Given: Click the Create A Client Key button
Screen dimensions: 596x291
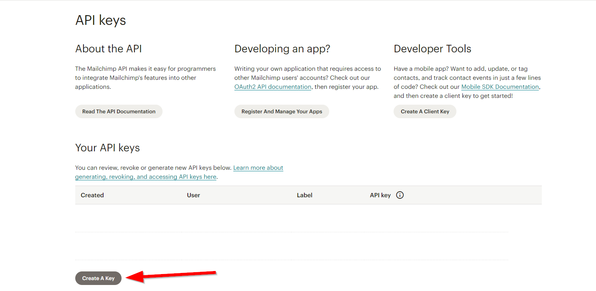Looking at the screenshot, I should pyautogui.click(x=425, y=111).
